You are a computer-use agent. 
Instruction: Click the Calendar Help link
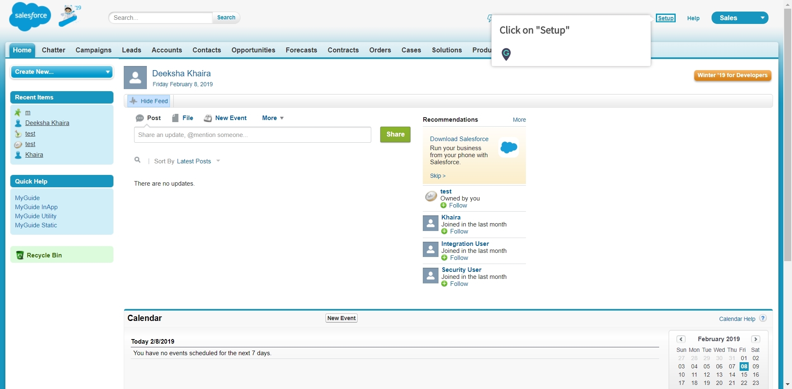click(x=737, y=319)
